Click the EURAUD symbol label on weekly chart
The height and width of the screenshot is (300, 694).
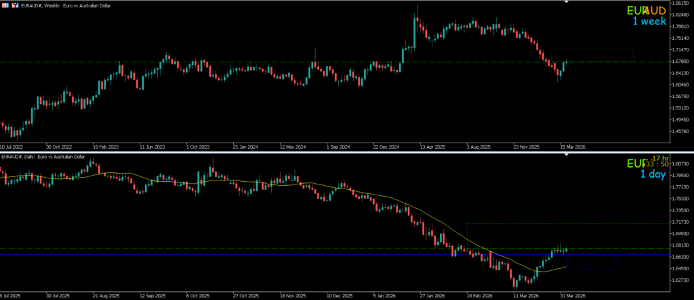(x=637, y=11)
